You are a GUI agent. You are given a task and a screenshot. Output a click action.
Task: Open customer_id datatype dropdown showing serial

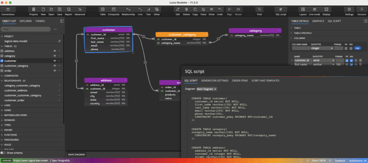(323, 60)
